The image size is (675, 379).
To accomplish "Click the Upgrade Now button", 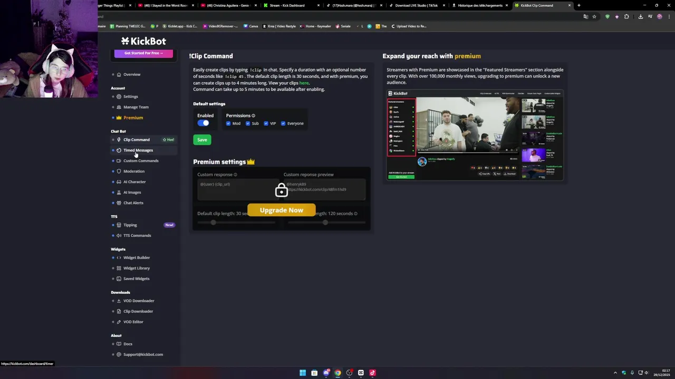I will pyautogui.click(x=281, y=210).
